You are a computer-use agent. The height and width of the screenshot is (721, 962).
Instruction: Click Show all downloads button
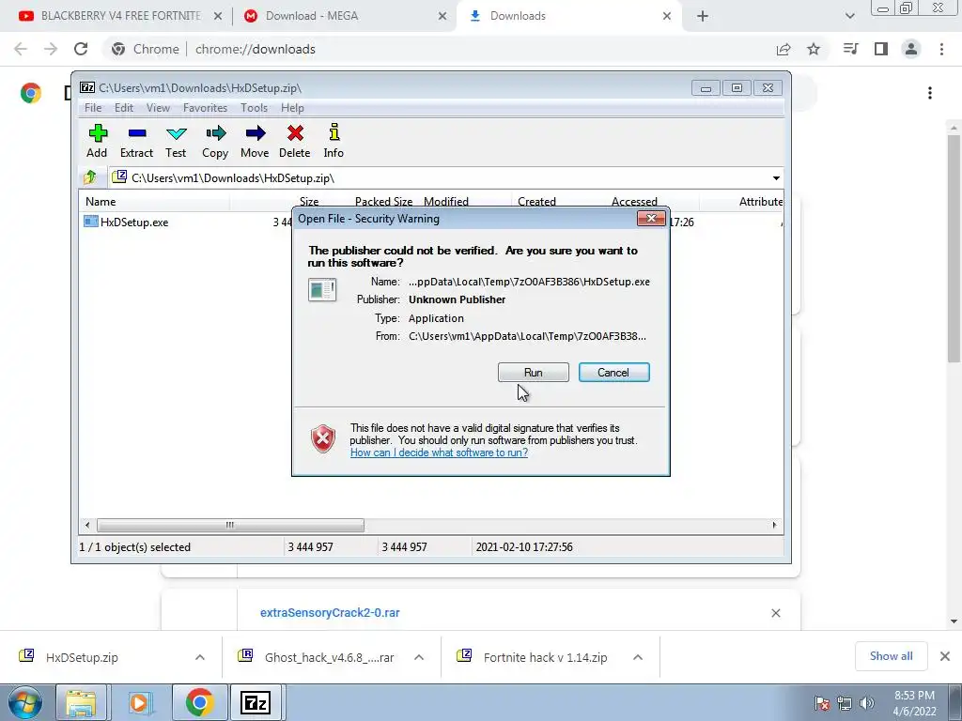(x=891, y=656)
